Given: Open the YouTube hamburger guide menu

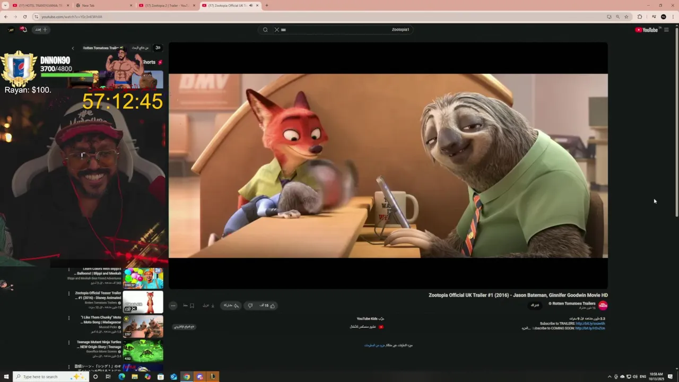Looking at the screenshot, I should pyautogui.click(x=666, y=30).
